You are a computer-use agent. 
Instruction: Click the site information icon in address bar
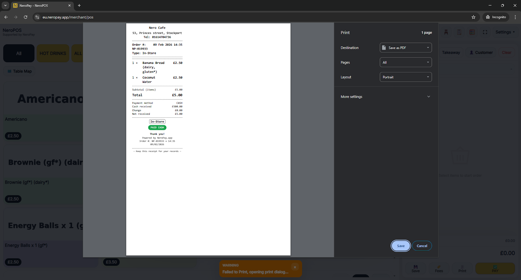coord(37,17)
